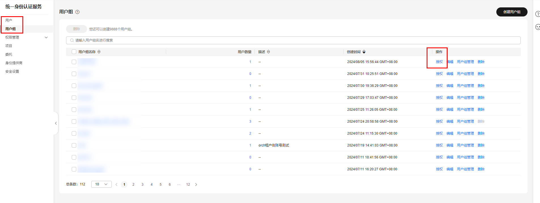Expand the 权限管理 sidebar menu chevron
Screen dimensions: 540x203
point(46,37)
